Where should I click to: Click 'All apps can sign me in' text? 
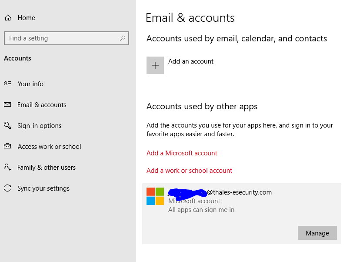click(201, 210)
